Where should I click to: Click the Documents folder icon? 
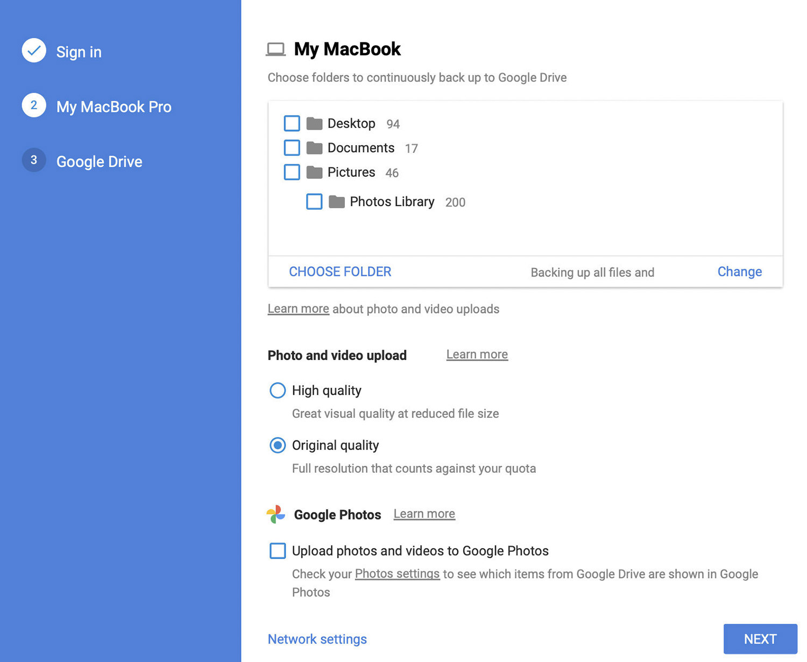coord(314,148)
